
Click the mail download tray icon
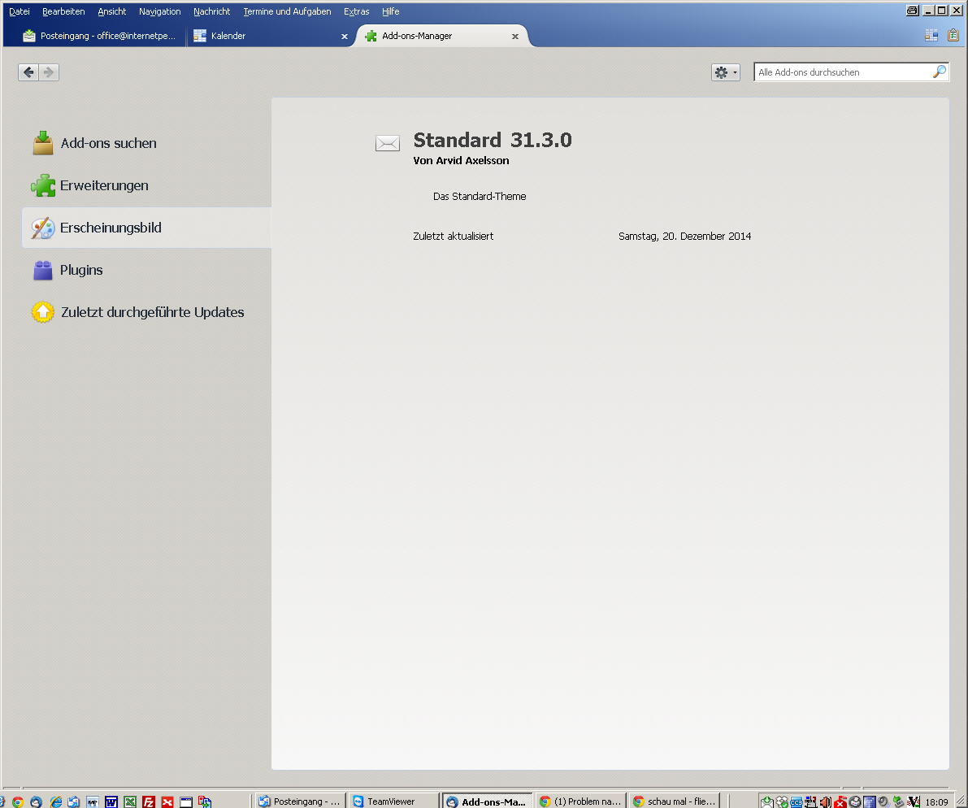click(x=766, y=801)
